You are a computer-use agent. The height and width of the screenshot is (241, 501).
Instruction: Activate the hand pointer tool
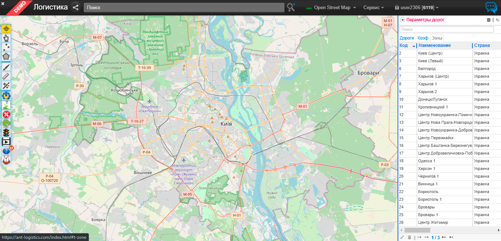click(x=6, y=38)
